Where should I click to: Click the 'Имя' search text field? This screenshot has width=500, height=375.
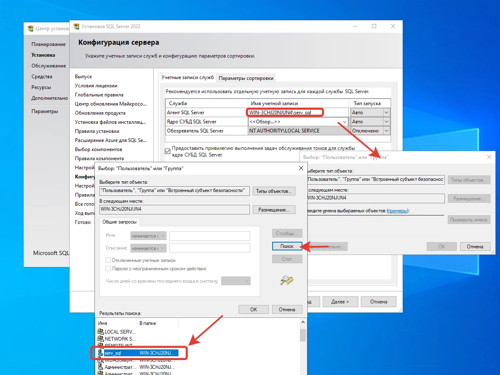tap(210, 236)
